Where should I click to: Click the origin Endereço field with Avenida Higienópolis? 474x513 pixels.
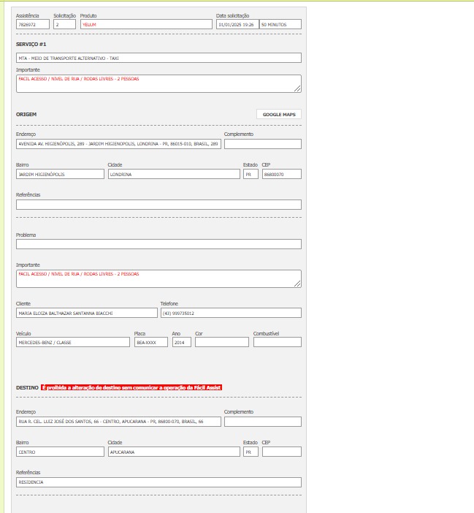click(118, 144)
